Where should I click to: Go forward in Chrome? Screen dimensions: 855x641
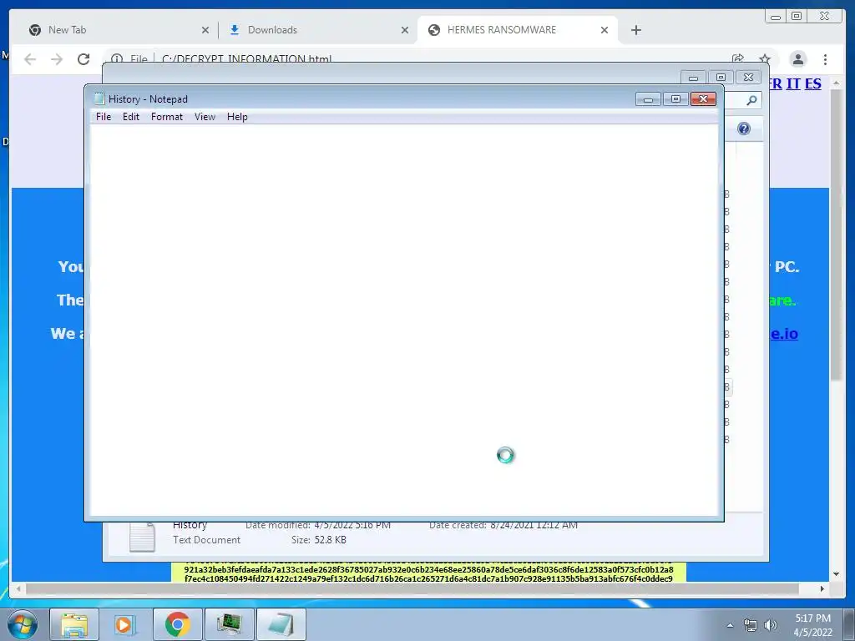(57, 59)
